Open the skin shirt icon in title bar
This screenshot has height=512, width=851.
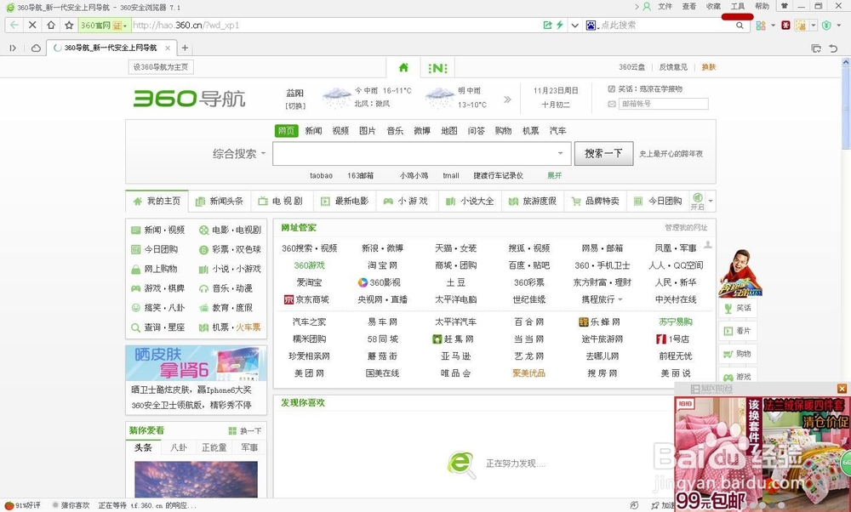785,7
